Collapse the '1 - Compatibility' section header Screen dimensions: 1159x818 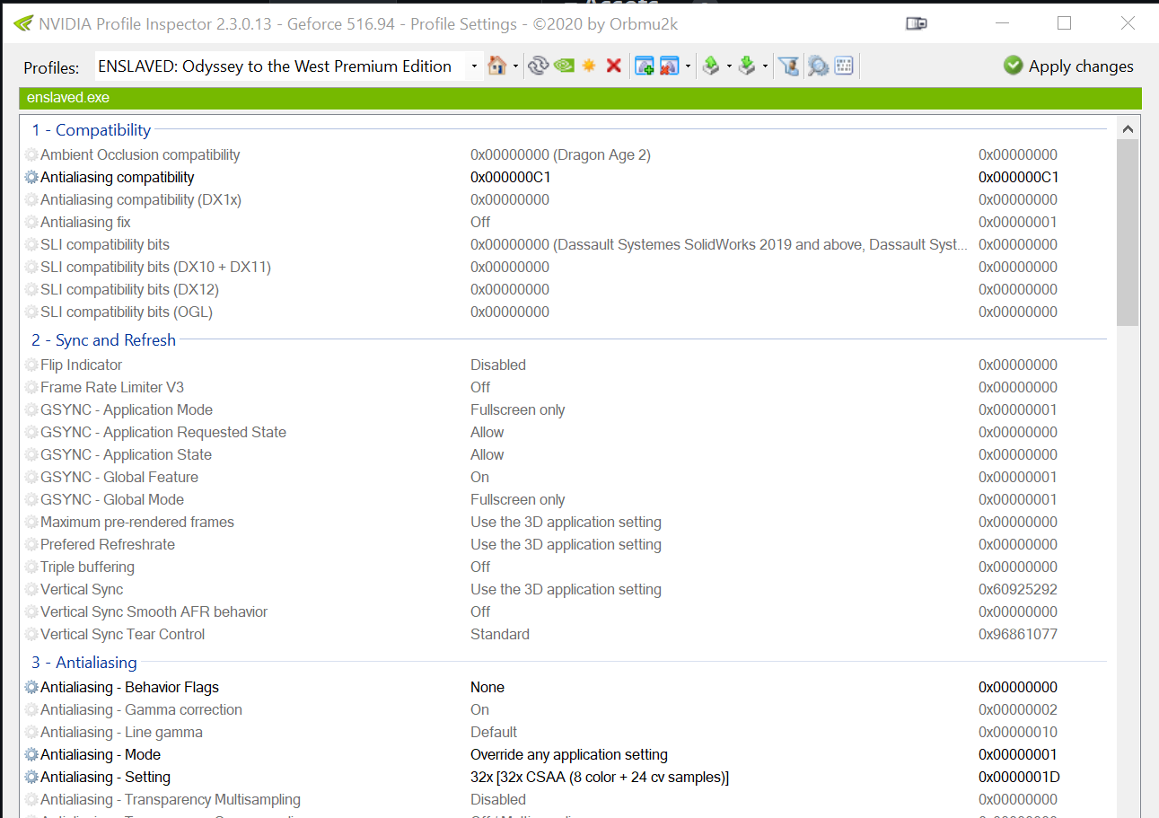click(x=92, y=130)
